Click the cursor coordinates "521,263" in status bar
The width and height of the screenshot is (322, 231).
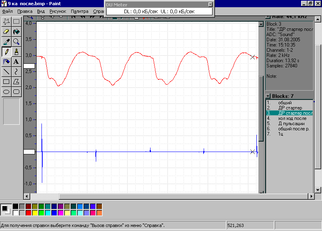[x=235, y=225]
